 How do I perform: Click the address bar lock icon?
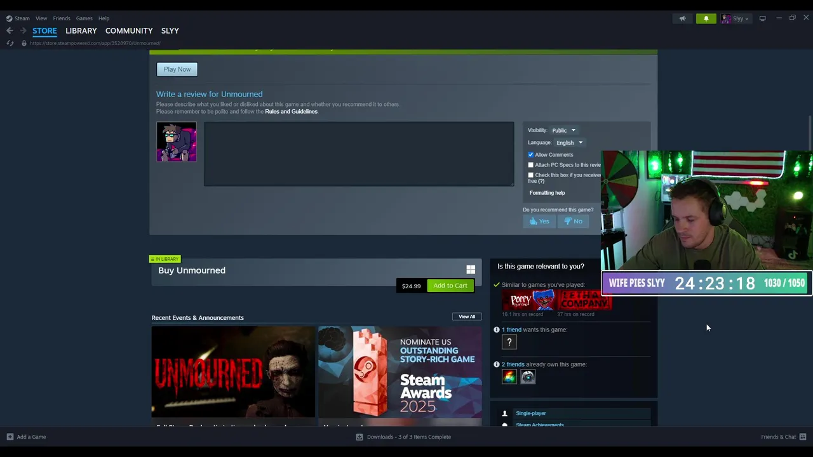coord(24,43)
